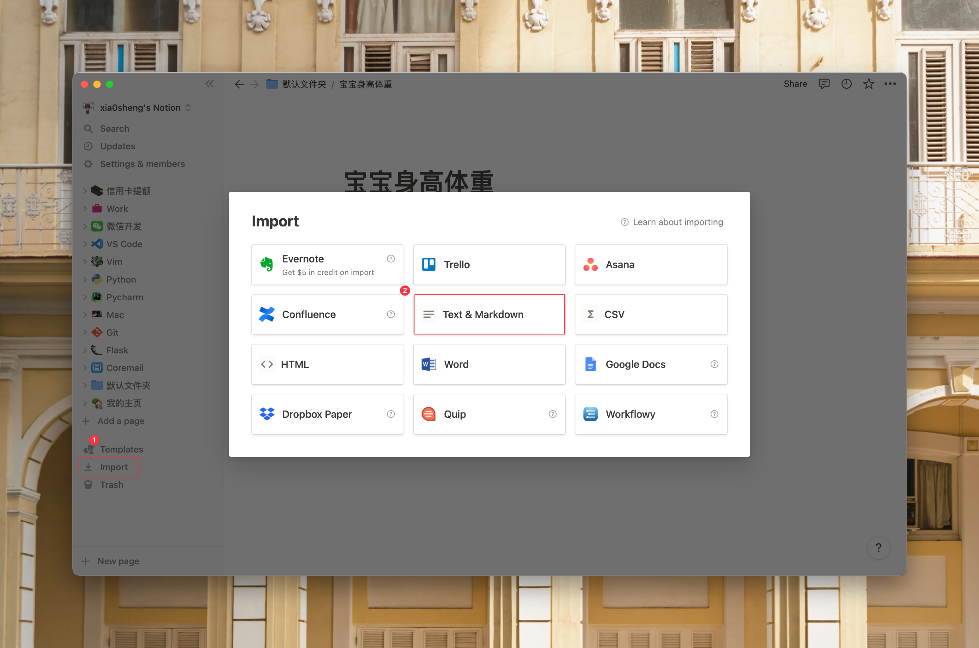Click the help question mark button
The width and height of the screenshot is (979, 648).
click(878, 548)
